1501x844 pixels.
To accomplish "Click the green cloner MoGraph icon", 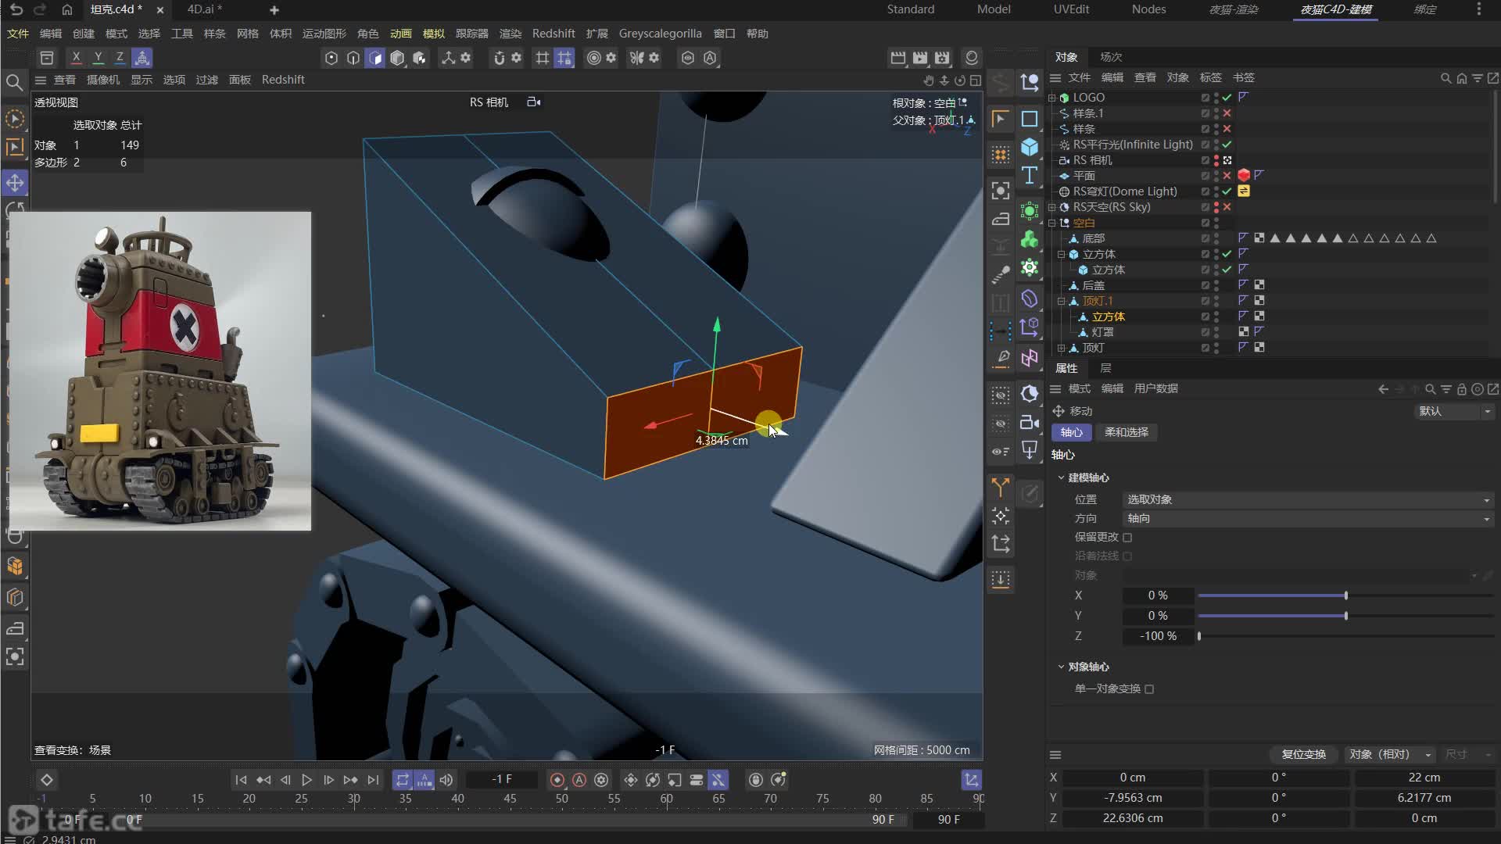I will click(x=1030, y=239).
